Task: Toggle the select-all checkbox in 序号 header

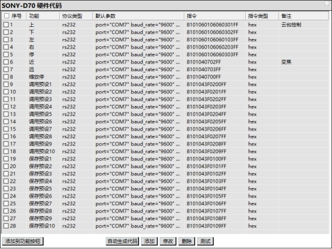Action: pos(7,16)
